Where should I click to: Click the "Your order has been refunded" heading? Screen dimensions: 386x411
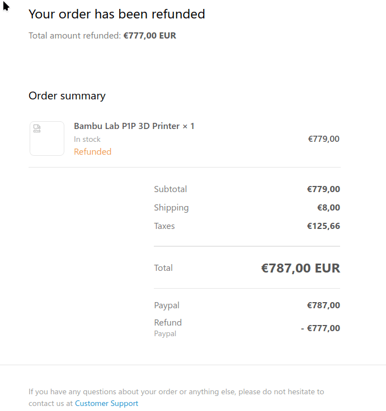[x=116, y=14]
